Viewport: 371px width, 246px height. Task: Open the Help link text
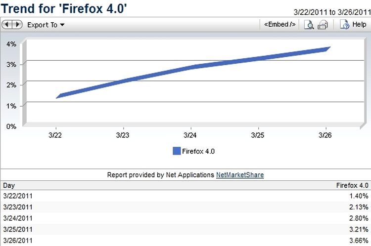(359, 24)
